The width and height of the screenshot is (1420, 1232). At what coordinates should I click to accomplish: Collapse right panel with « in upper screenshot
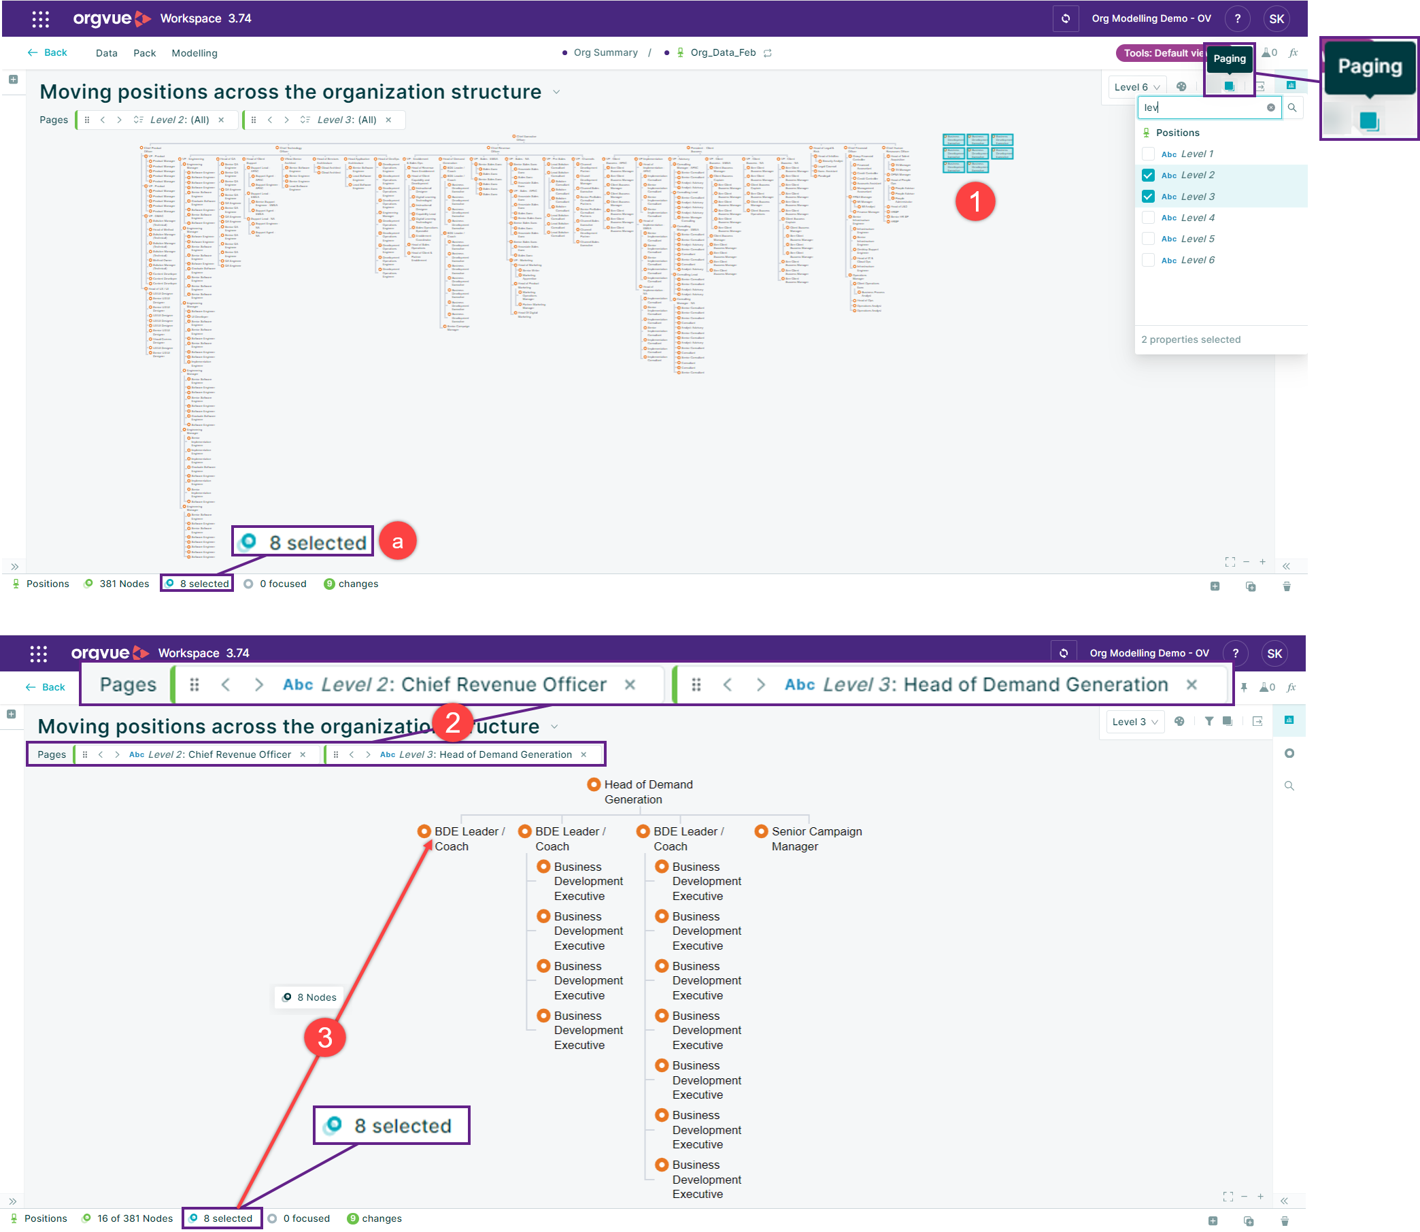click(x=1285, y=566)
